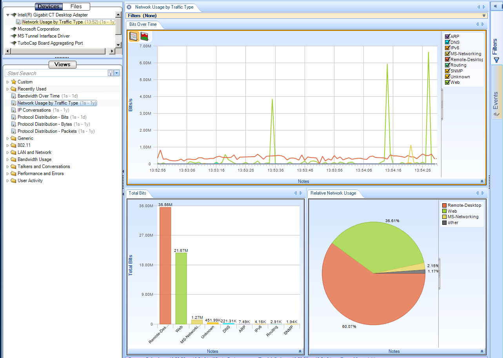The width and height of the screenshot is (503, 358).
Task: Click left arrow on Bits Over Time tab bar
Action: [x=477, y=24]
